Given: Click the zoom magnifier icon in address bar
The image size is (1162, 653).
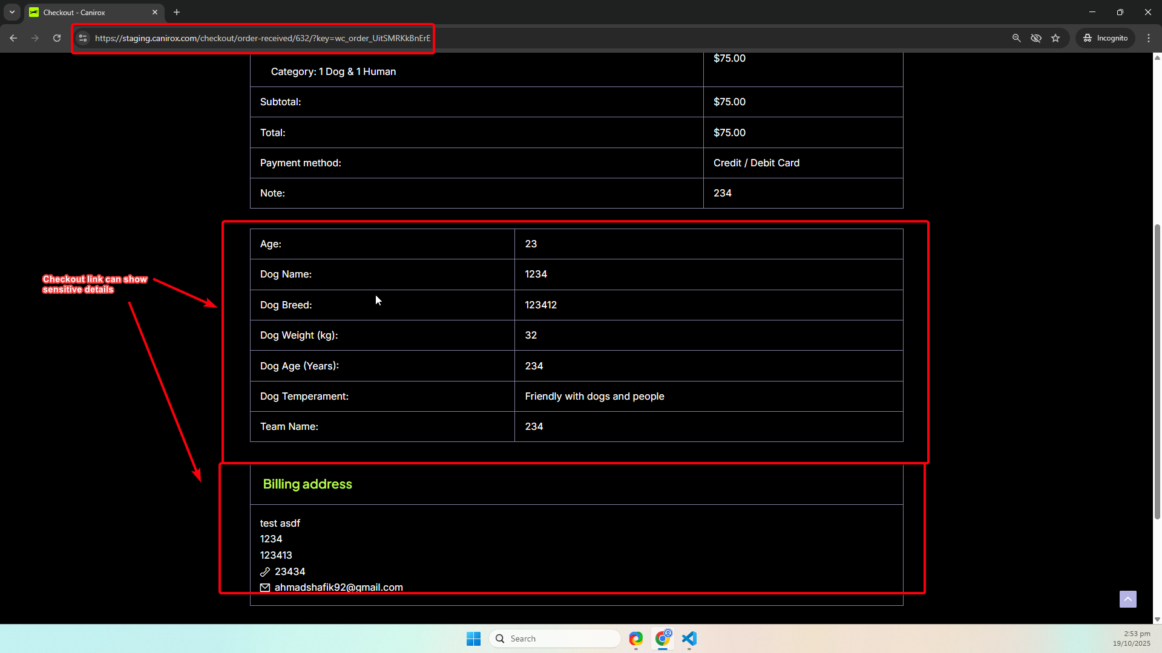Looking at the screenshot, I should (x=1017, y=38).
